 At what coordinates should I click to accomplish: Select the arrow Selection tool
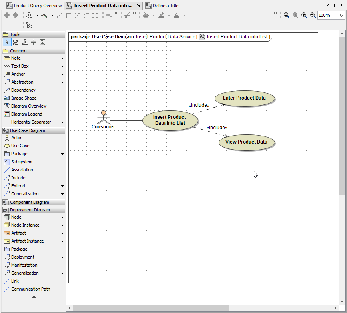pyautogui.click(x=7, y=42)
